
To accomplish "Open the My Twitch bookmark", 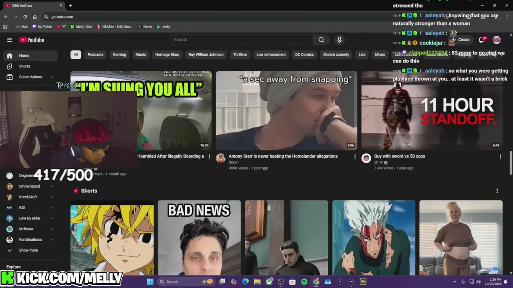I will 42,27.
